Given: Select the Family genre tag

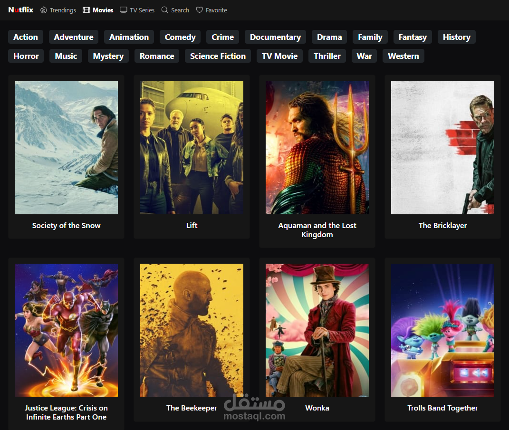Looking at the screenshot, I should (370, 37).
